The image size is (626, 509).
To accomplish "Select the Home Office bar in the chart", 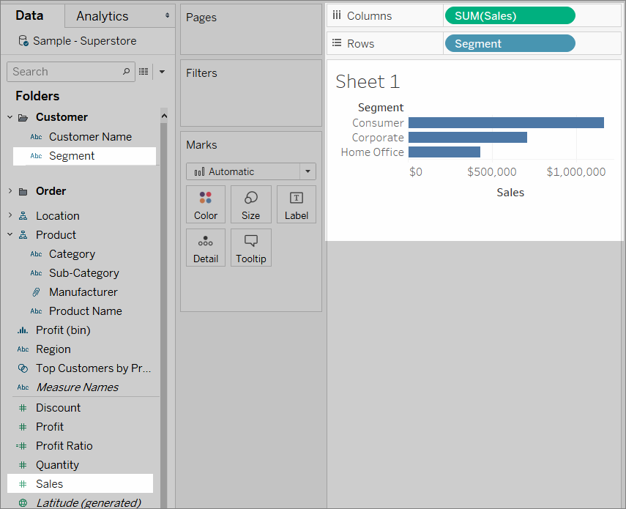I will click(444, 152).
